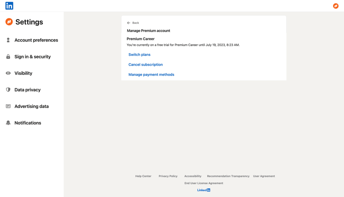
Task: Select Data privacy in sidebar
Action: 28,90
